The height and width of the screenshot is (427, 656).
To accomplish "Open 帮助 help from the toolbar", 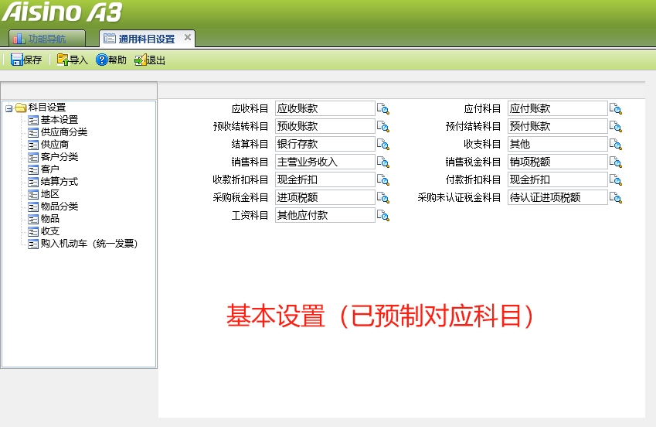I will (x=111, y=60).
